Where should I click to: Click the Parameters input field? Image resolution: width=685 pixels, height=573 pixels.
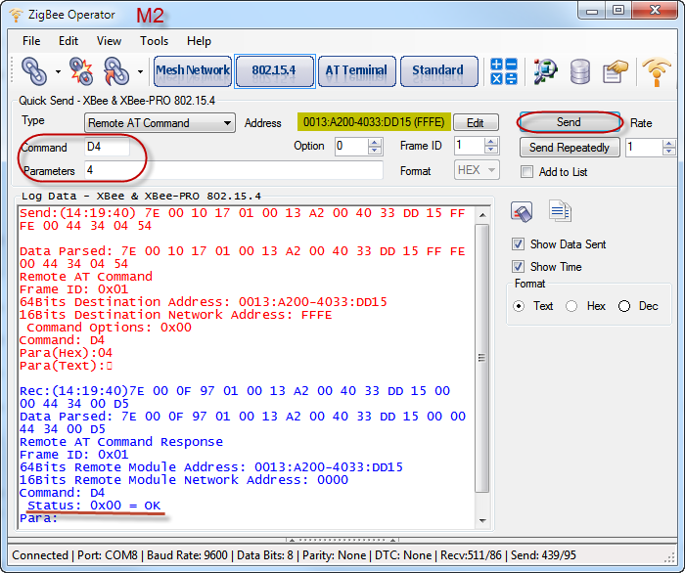point(234,170)
